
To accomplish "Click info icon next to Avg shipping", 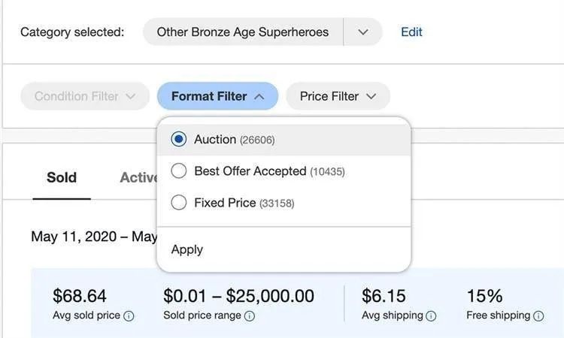I will click(431, 316).
